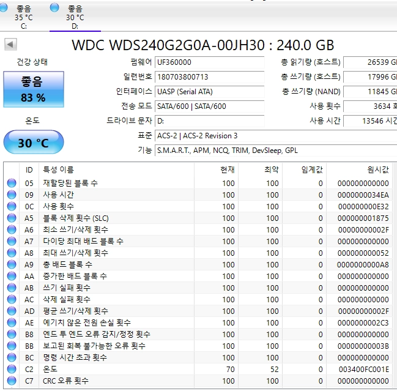Select attribute name 재할당된 블록 수

tap(70, 183)
